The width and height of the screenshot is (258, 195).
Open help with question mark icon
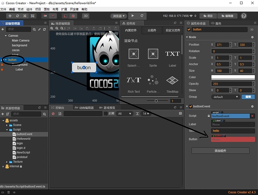[x=244, y=16]
